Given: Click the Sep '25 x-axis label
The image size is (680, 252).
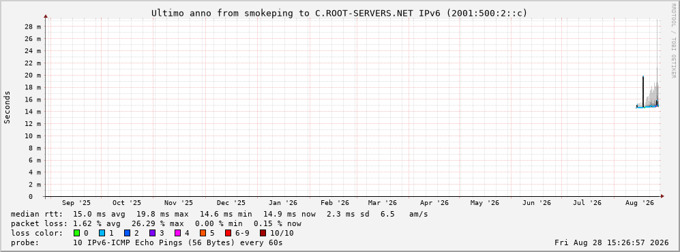Looking at the screenshot, I should (x=76, y=203).
